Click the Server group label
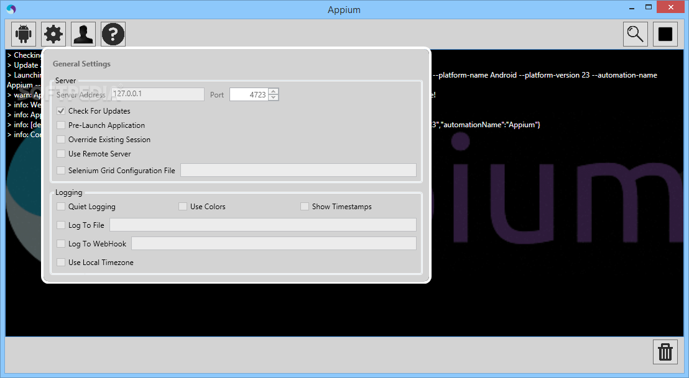The image size is (689, 378). (x=65, y=81)
